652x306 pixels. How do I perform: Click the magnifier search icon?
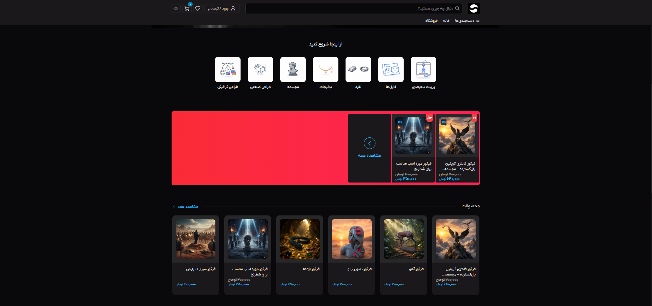[457, 8]
